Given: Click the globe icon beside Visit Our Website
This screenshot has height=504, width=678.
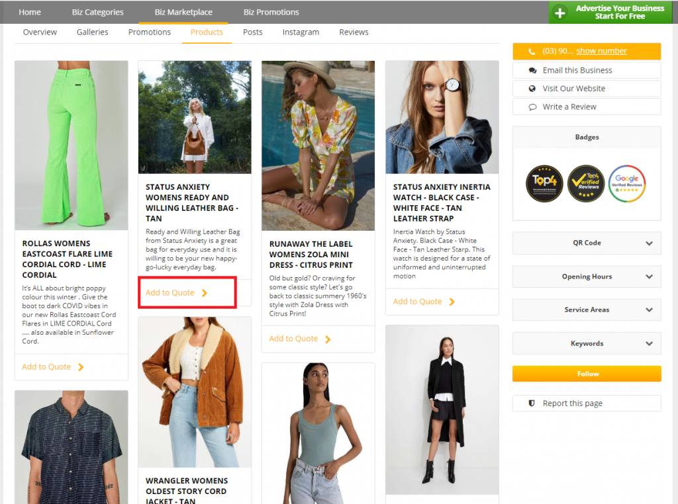Looking at the screenshot, I should pos(532,89).
